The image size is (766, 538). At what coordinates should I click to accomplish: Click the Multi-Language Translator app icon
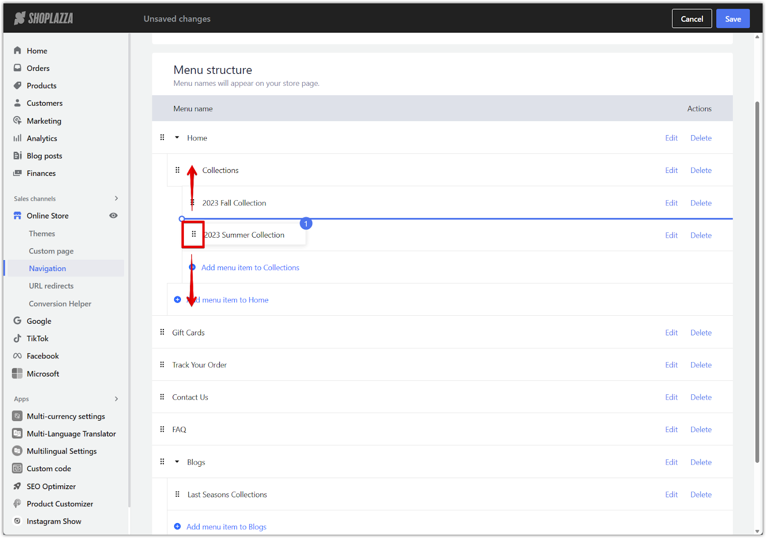[17, 433]
